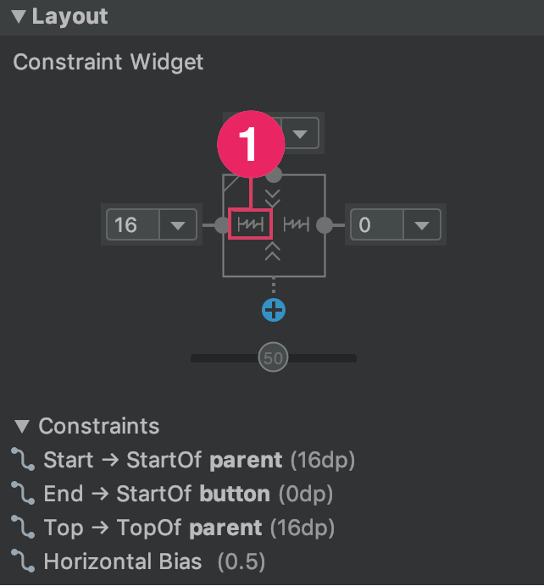Click the bottom chevrons height constraint icon
Screen dimensions: 544x586
click(273, 252)
